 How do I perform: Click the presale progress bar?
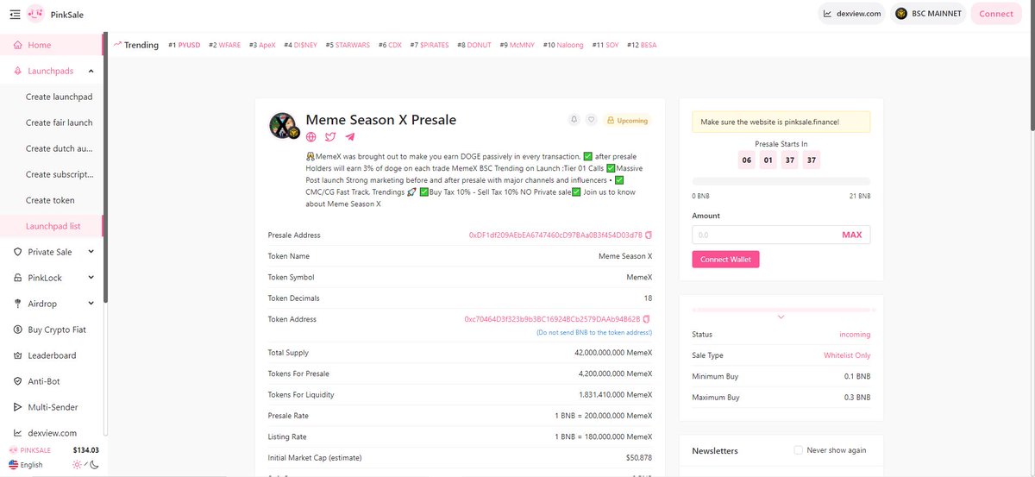coord(781,181)
